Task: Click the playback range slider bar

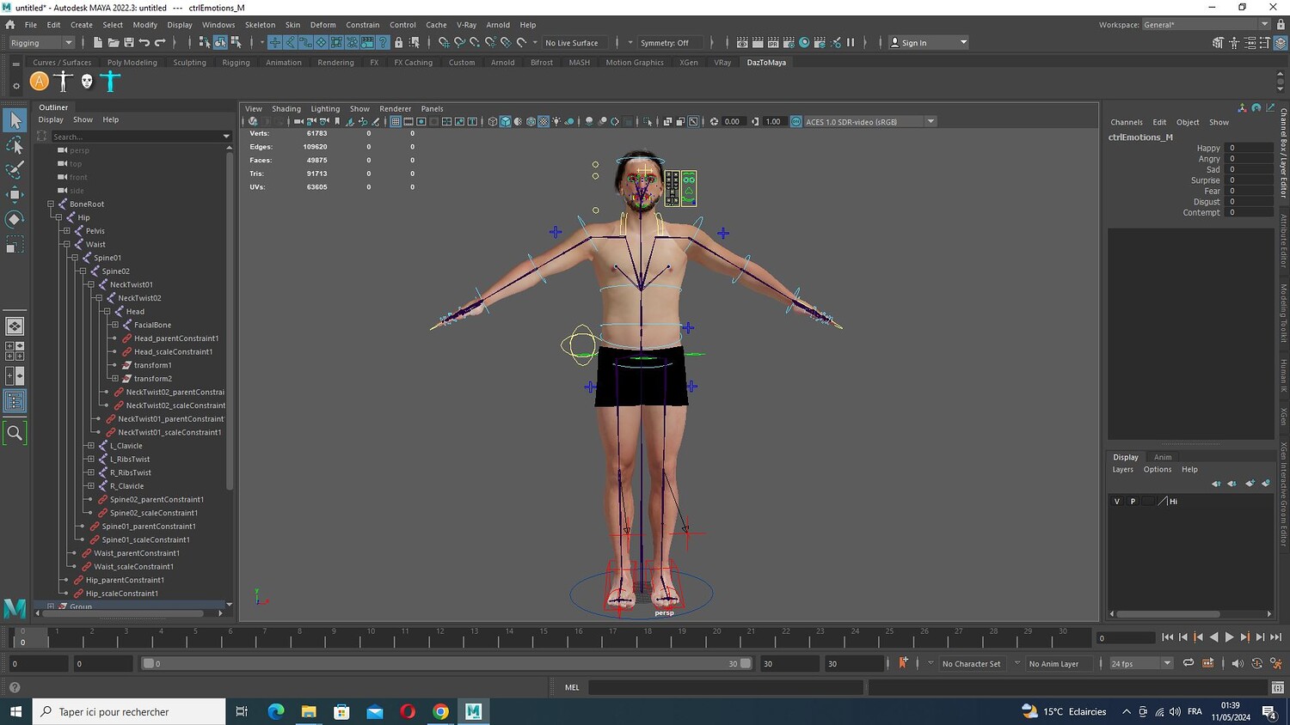Action: [x=446, y=663]
